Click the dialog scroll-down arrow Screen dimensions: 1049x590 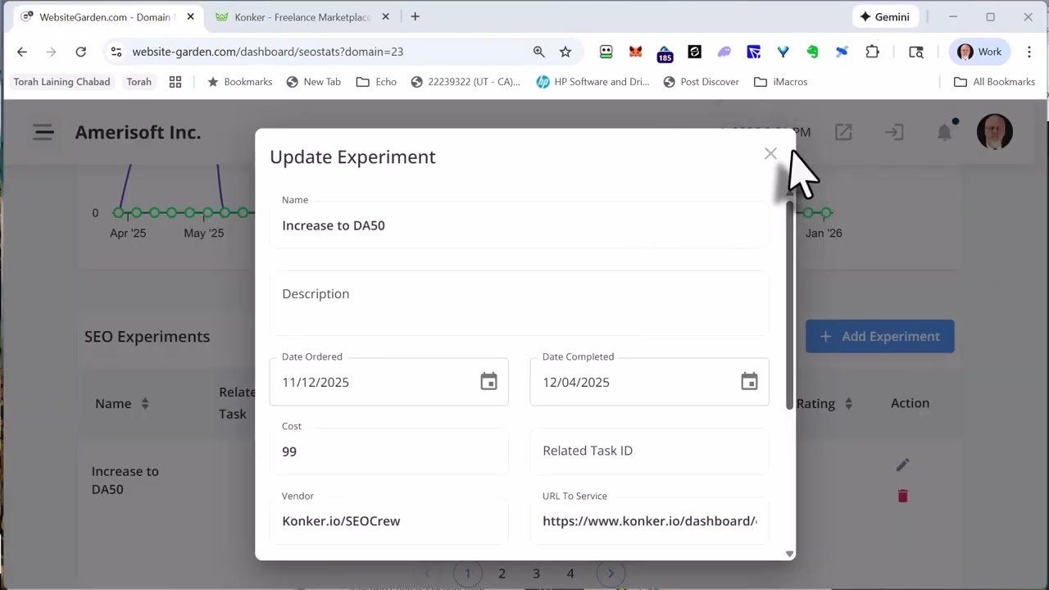click(x=790, y=554)
